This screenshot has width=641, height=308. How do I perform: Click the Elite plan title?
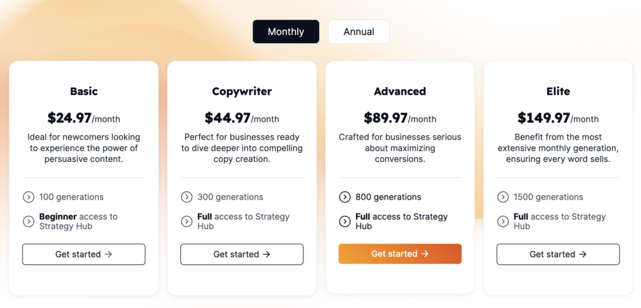[x=558, y=91]
